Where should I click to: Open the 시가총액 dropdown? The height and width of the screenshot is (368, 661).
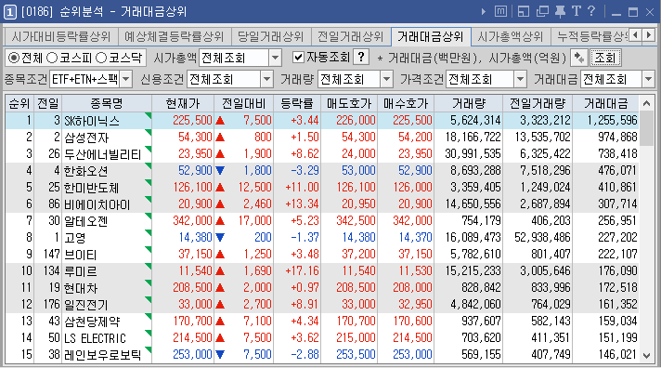coord(275,58)
